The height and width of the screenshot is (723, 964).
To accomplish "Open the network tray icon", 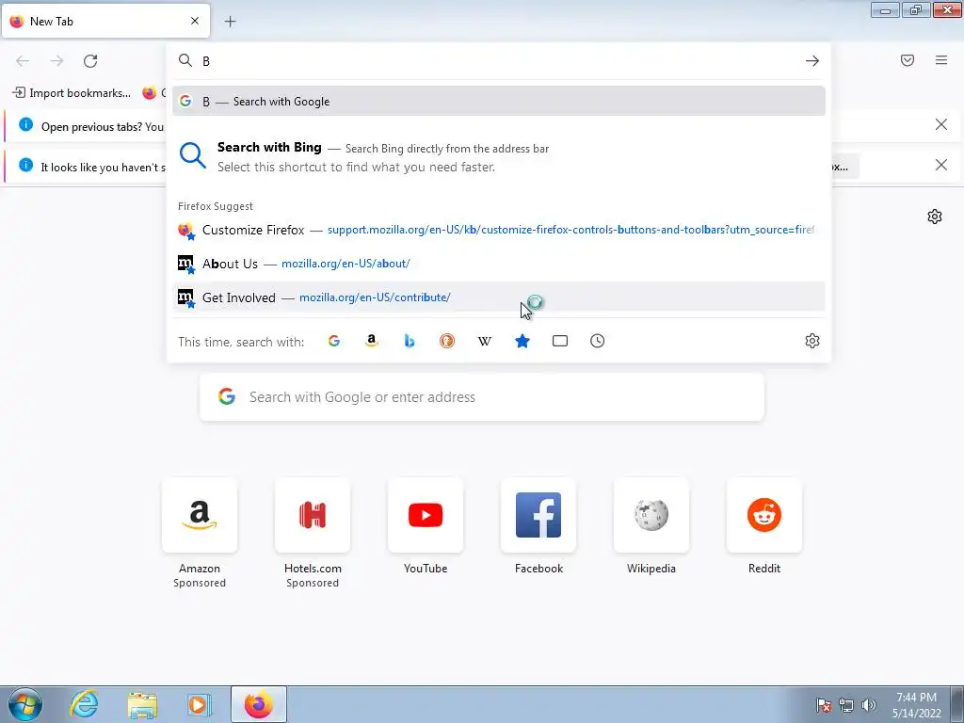I will (x=846, y=705).
